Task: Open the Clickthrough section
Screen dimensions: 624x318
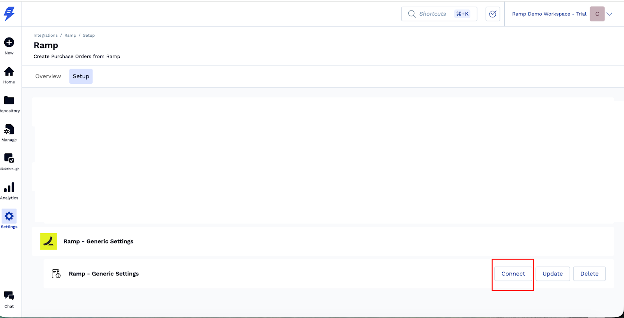Action: (x=9, y=162)
